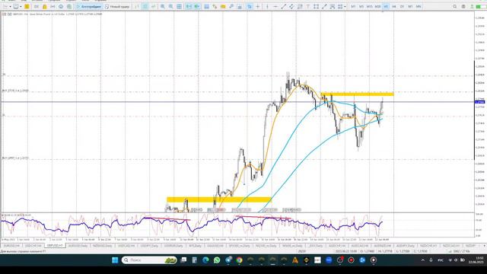Open Microsoft Edge from the taskbar

click(205, 260)
